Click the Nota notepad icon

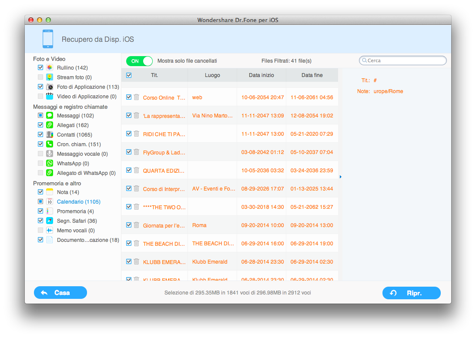pos(50,192)
